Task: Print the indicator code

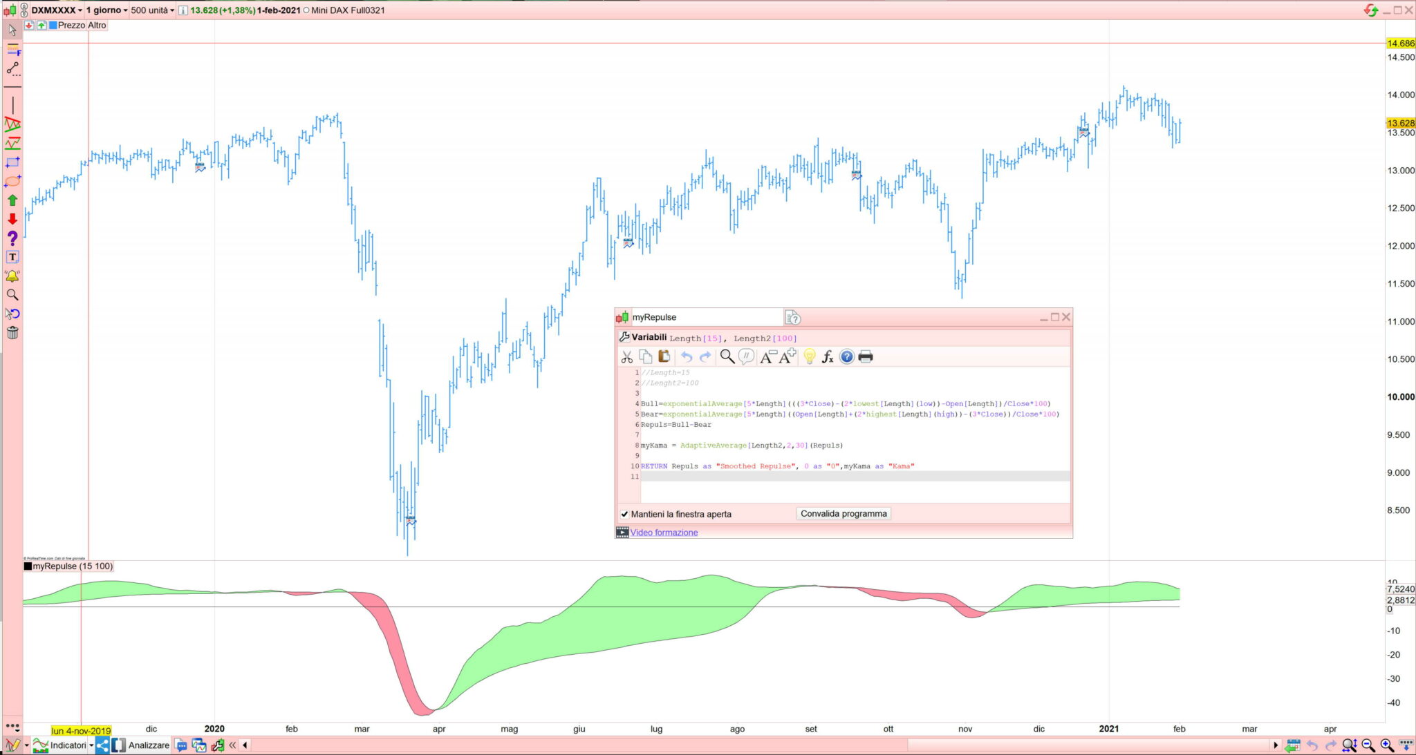Action: (x=866, y=356)
